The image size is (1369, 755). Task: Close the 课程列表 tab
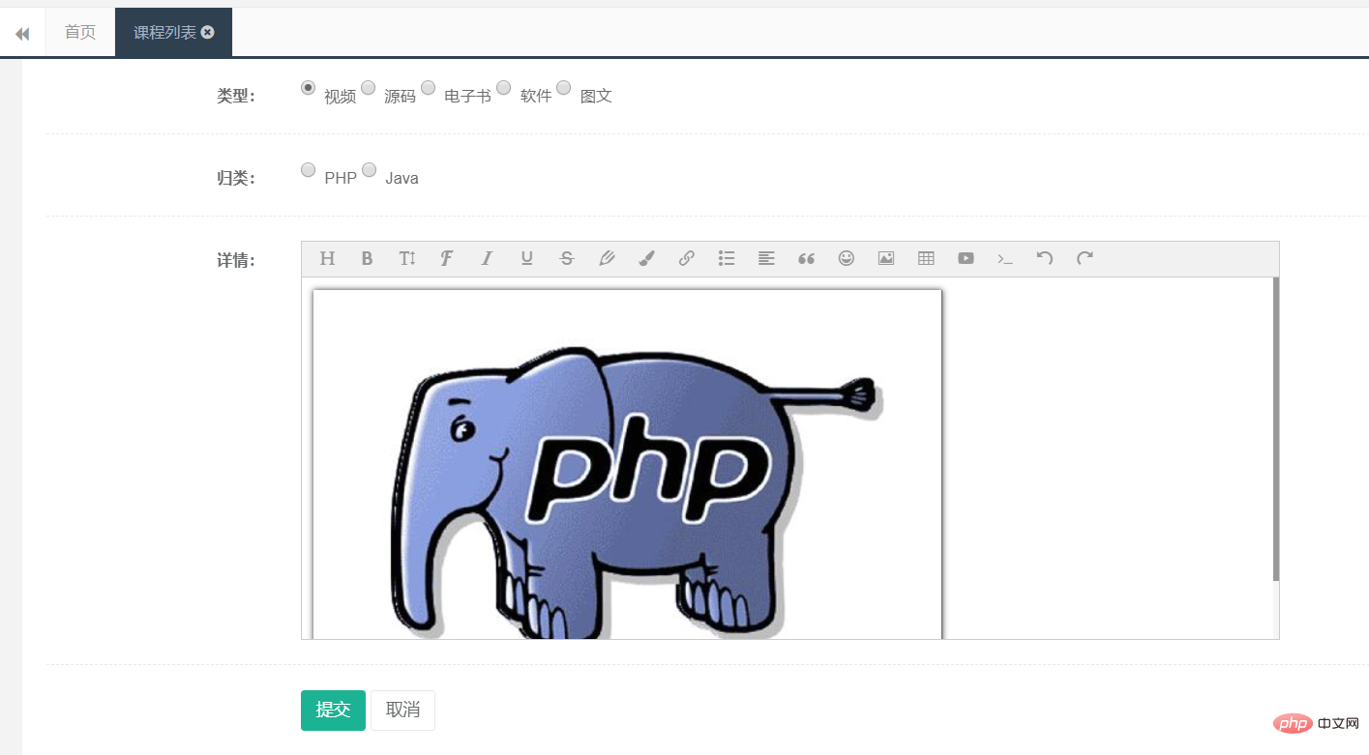[208, 32]
